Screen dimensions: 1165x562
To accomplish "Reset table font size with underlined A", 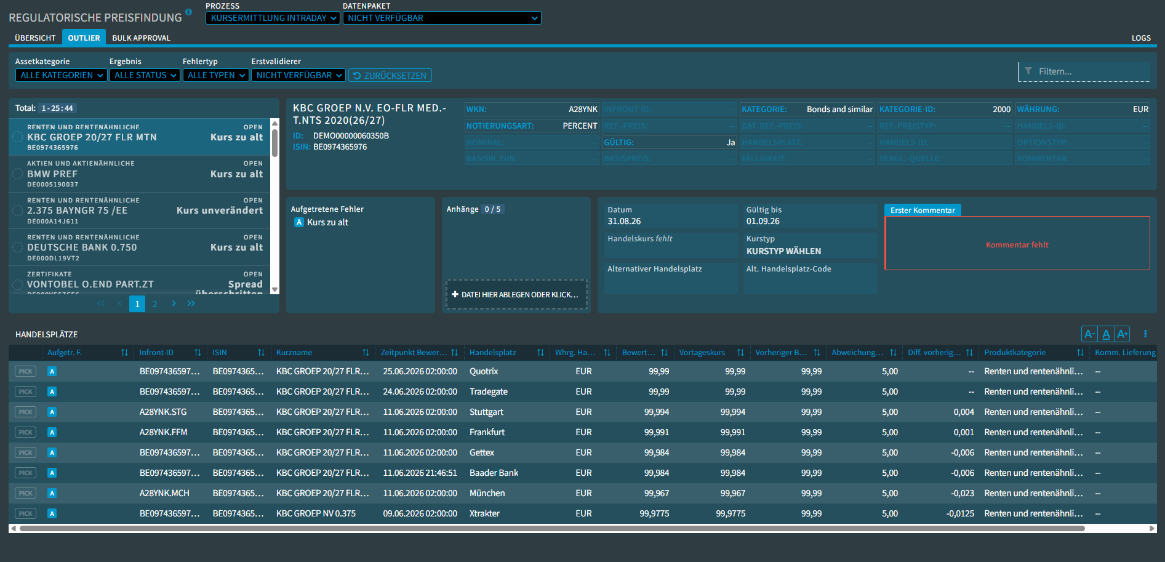I will click(1106, 334).
